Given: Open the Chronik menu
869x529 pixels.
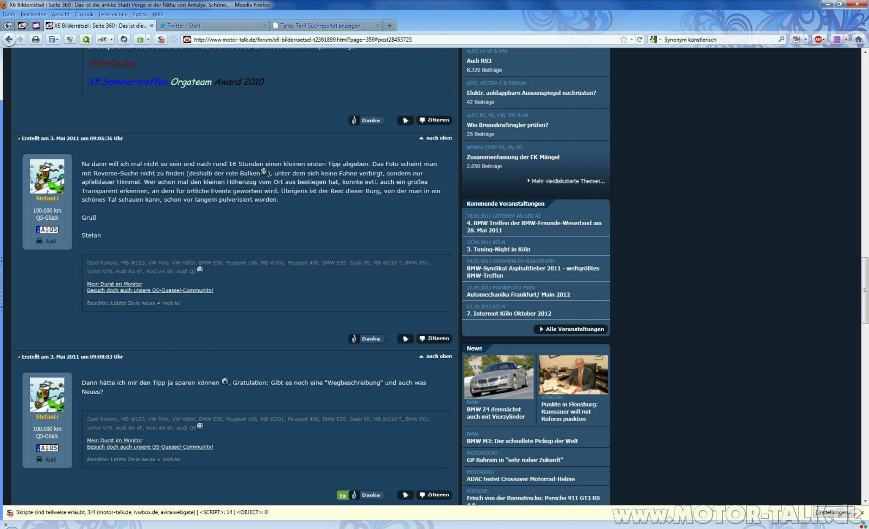Looking at the screenshot, I should (84, 15).
